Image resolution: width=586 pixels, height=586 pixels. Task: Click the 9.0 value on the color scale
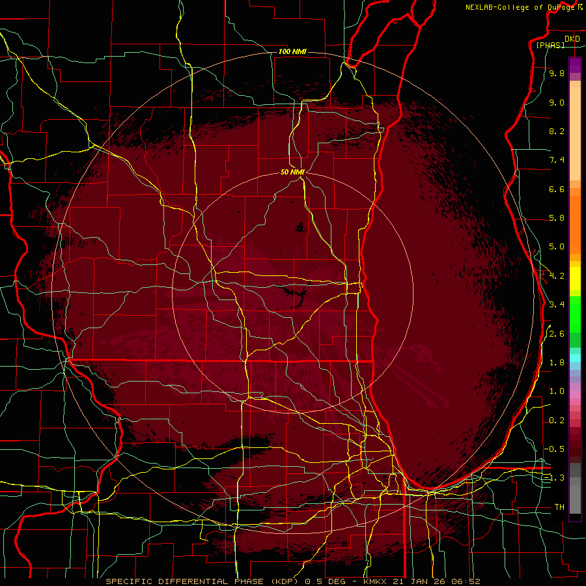[x=557, y=102]
